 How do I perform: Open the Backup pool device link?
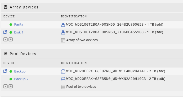click(20, 71)
